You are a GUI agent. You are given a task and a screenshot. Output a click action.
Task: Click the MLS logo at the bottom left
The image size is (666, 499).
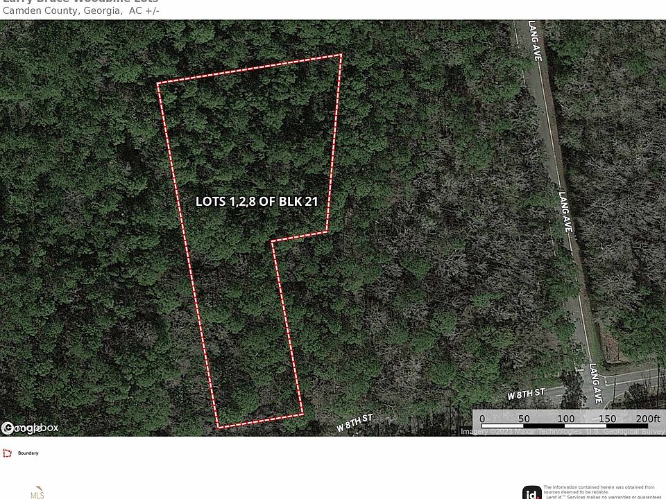(37, 492)
